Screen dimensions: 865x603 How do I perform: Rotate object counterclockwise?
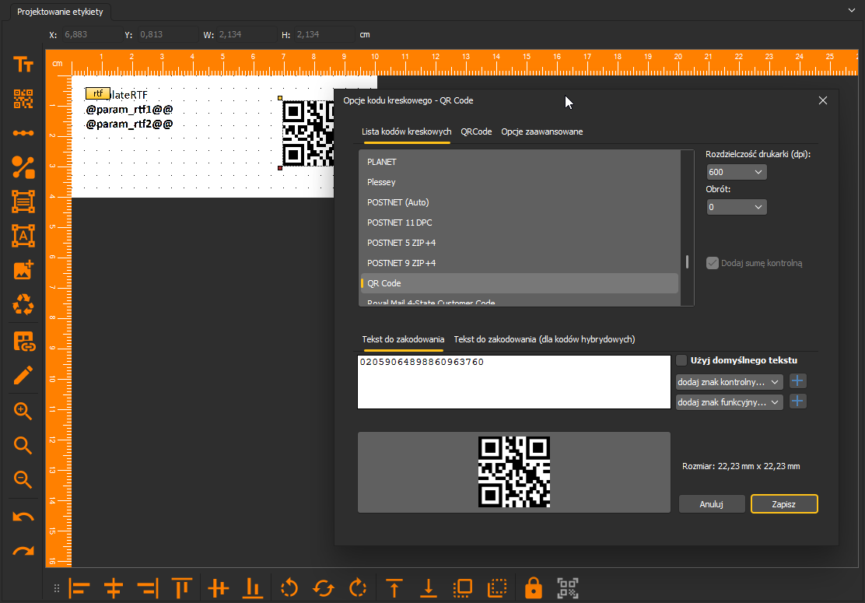click(289, 588)
